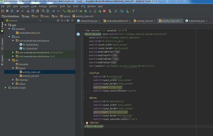Run the app with the green play icon
The image size is (213, 136).
pyautogui.click(x=81, y=11)
